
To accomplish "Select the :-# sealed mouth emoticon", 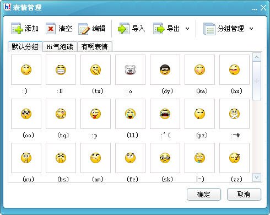I will [x=234, y=114].
